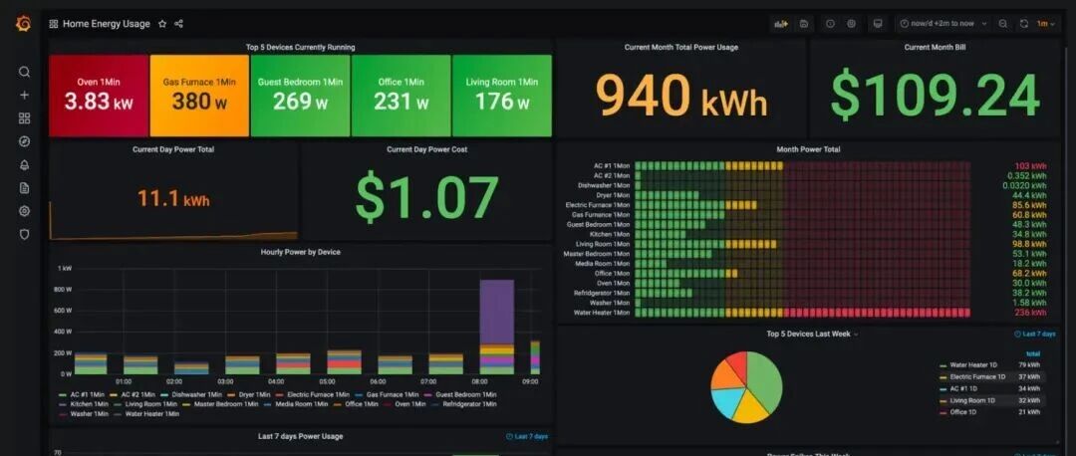Open the Explore compass icon
The image size is (1076, 456).
click(24, 142)
